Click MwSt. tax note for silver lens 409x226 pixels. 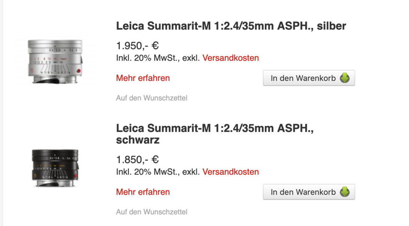click(158, 58)
